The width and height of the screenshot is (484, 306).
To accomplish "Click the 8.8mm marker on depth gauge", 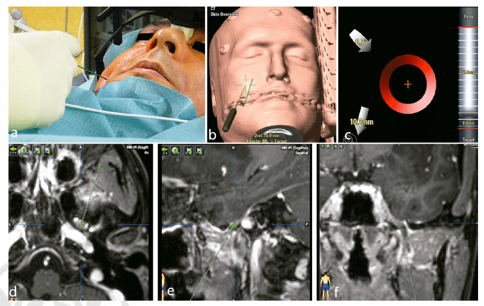I will (x=468, y=124).
